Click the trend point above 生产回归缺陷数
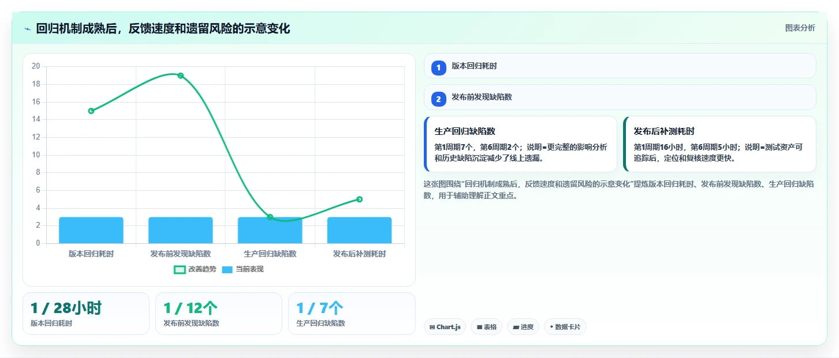Image resolution: width=839 pixels, height=358 pixels. click(x=270, y=217)
